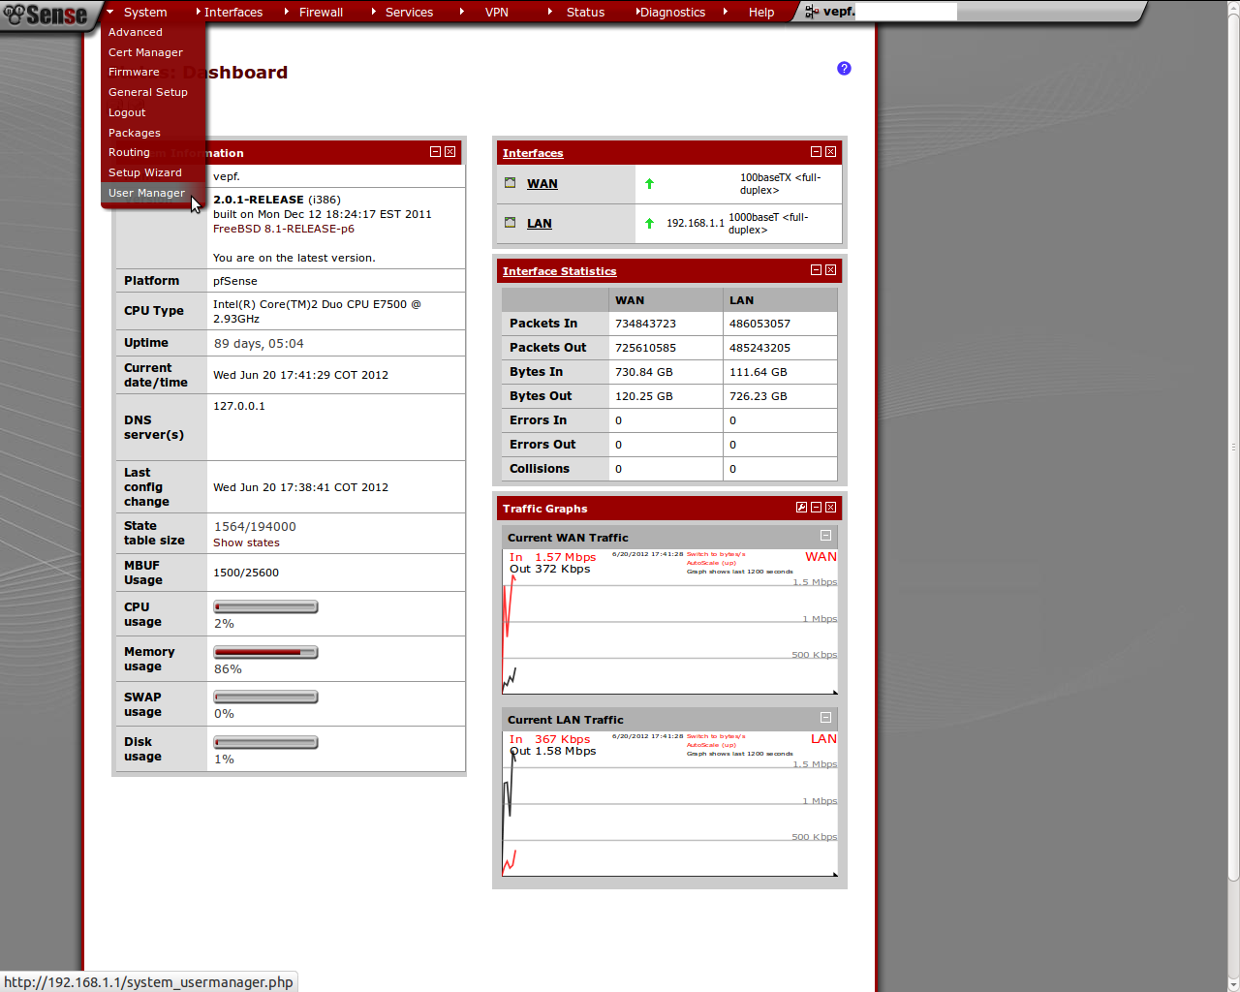Click the WAN Packets In value 734843723
The height and width of the screenshot is (992, 1240).
point(645,324)
